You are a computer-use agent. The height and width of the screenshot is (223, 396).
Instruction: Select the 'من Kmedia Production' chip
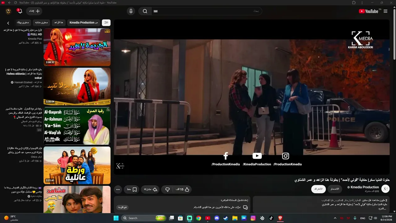pos(84,23)
